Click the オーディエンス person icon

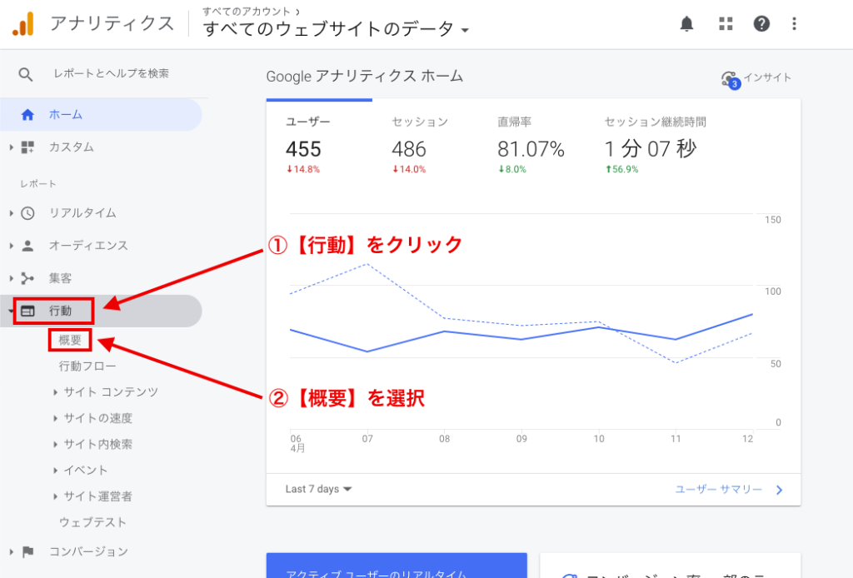click(27, 246)
